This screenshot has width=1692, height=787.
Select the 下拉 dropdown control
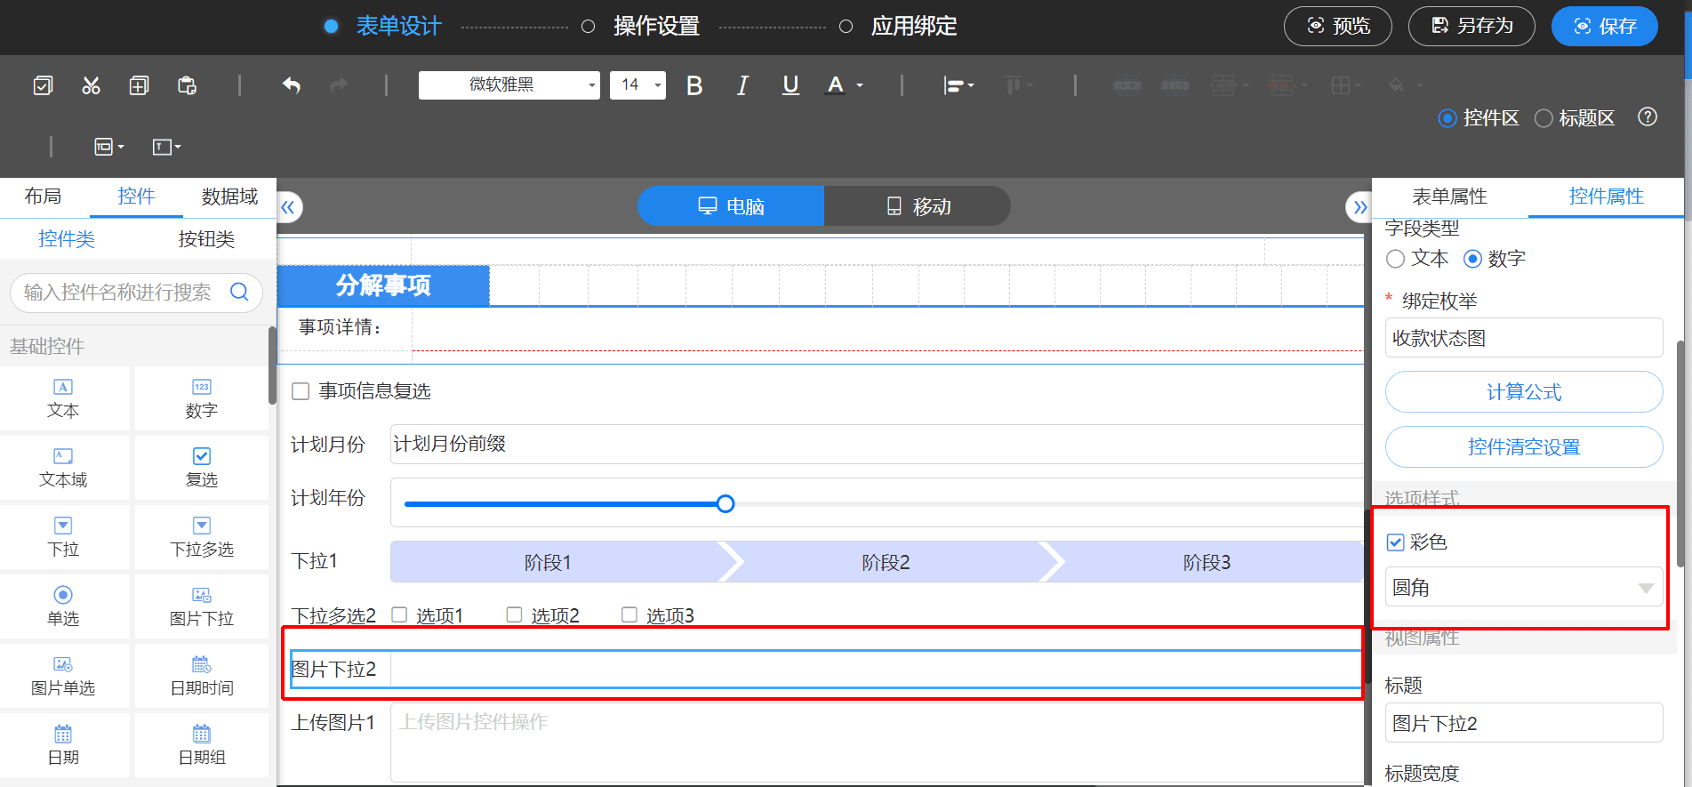(x=63, y=537)
